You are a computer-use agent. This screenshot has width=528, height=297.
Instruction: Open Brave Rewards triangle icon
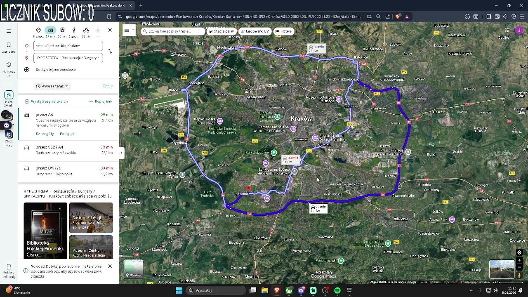pyautogui.click(x=407, y=16)
